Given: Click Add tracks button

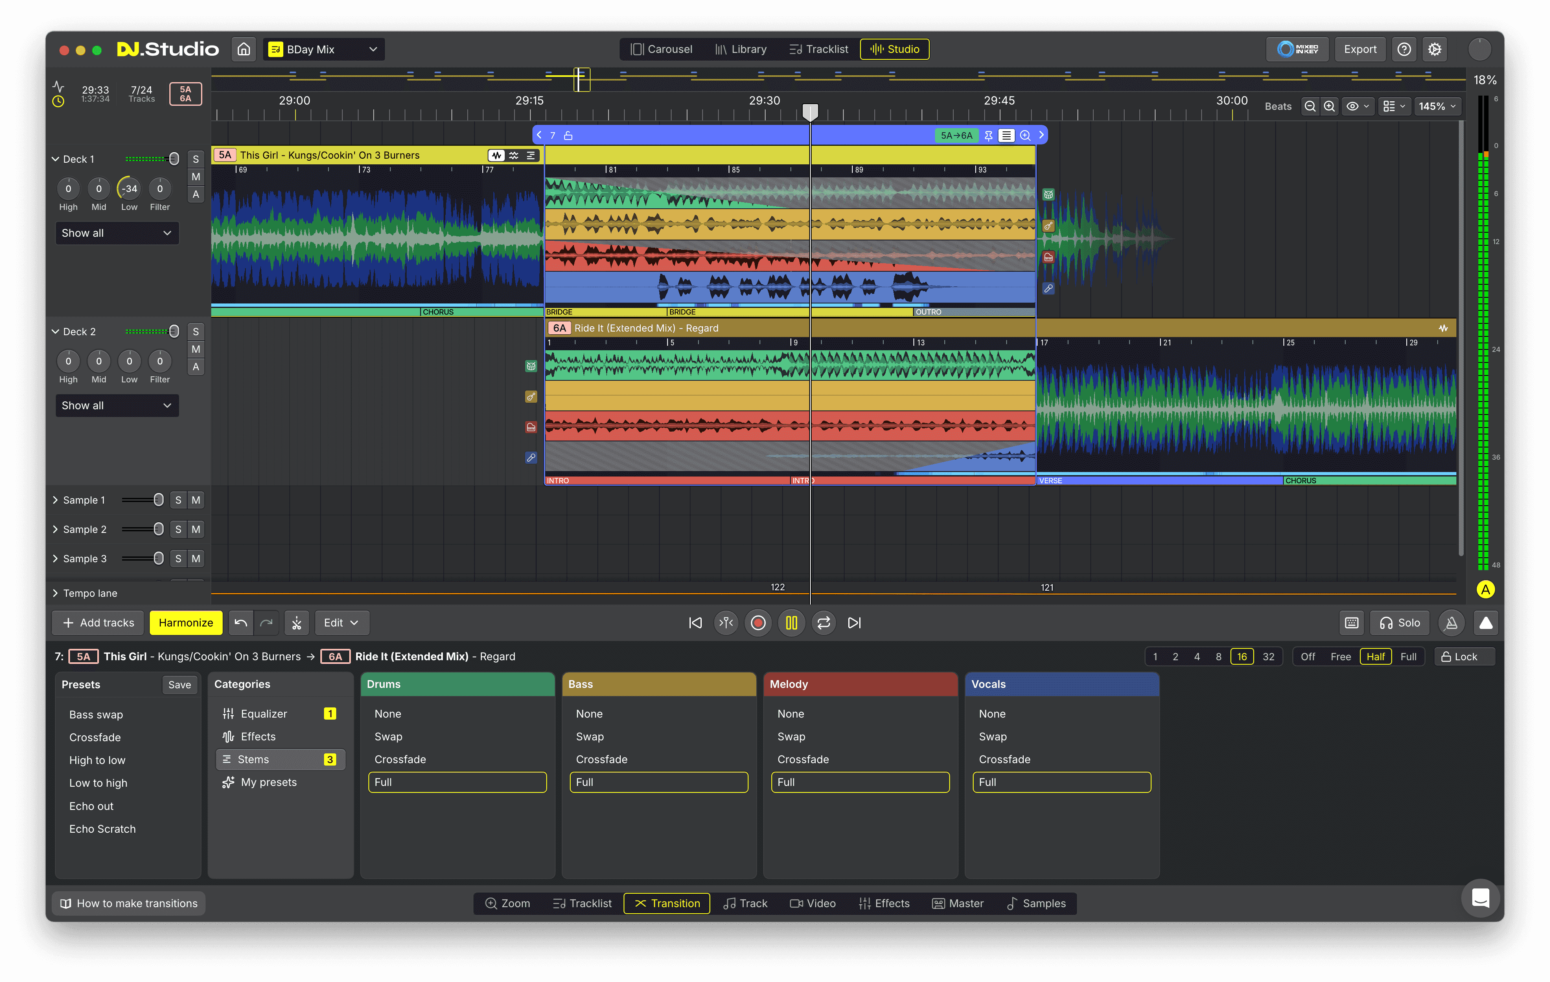Looking at the screenshot, I should pos(99,622).
